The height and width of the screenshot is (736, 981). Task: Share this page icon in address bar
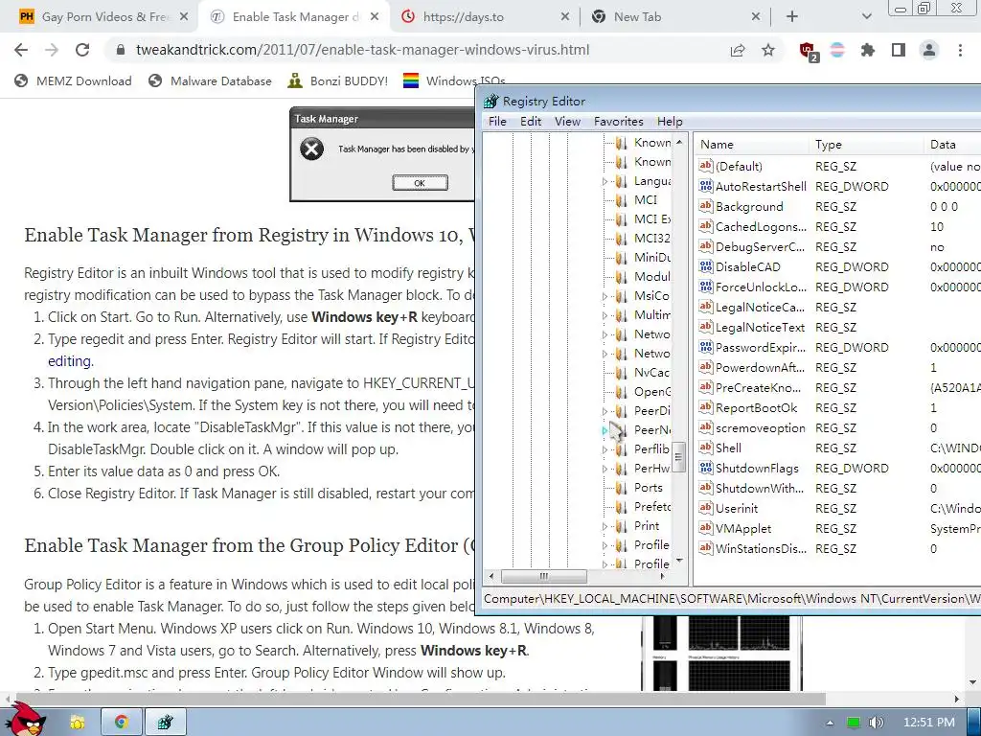[x=738, y=50]
